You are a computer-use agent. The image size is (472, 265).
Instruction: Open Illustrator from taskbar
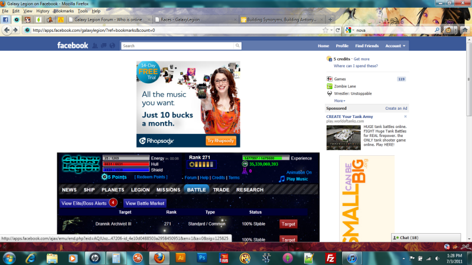coord(181,258)
